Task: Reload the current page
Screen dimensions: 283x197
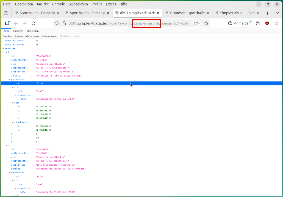Action: coord(34,23)
